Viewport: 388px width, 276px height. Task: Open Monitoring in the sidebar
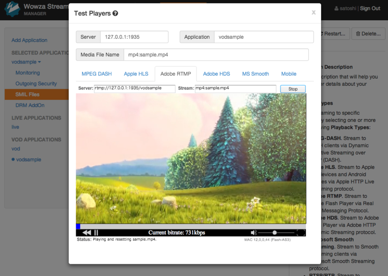pyautogui.click(x=28, y=73)
